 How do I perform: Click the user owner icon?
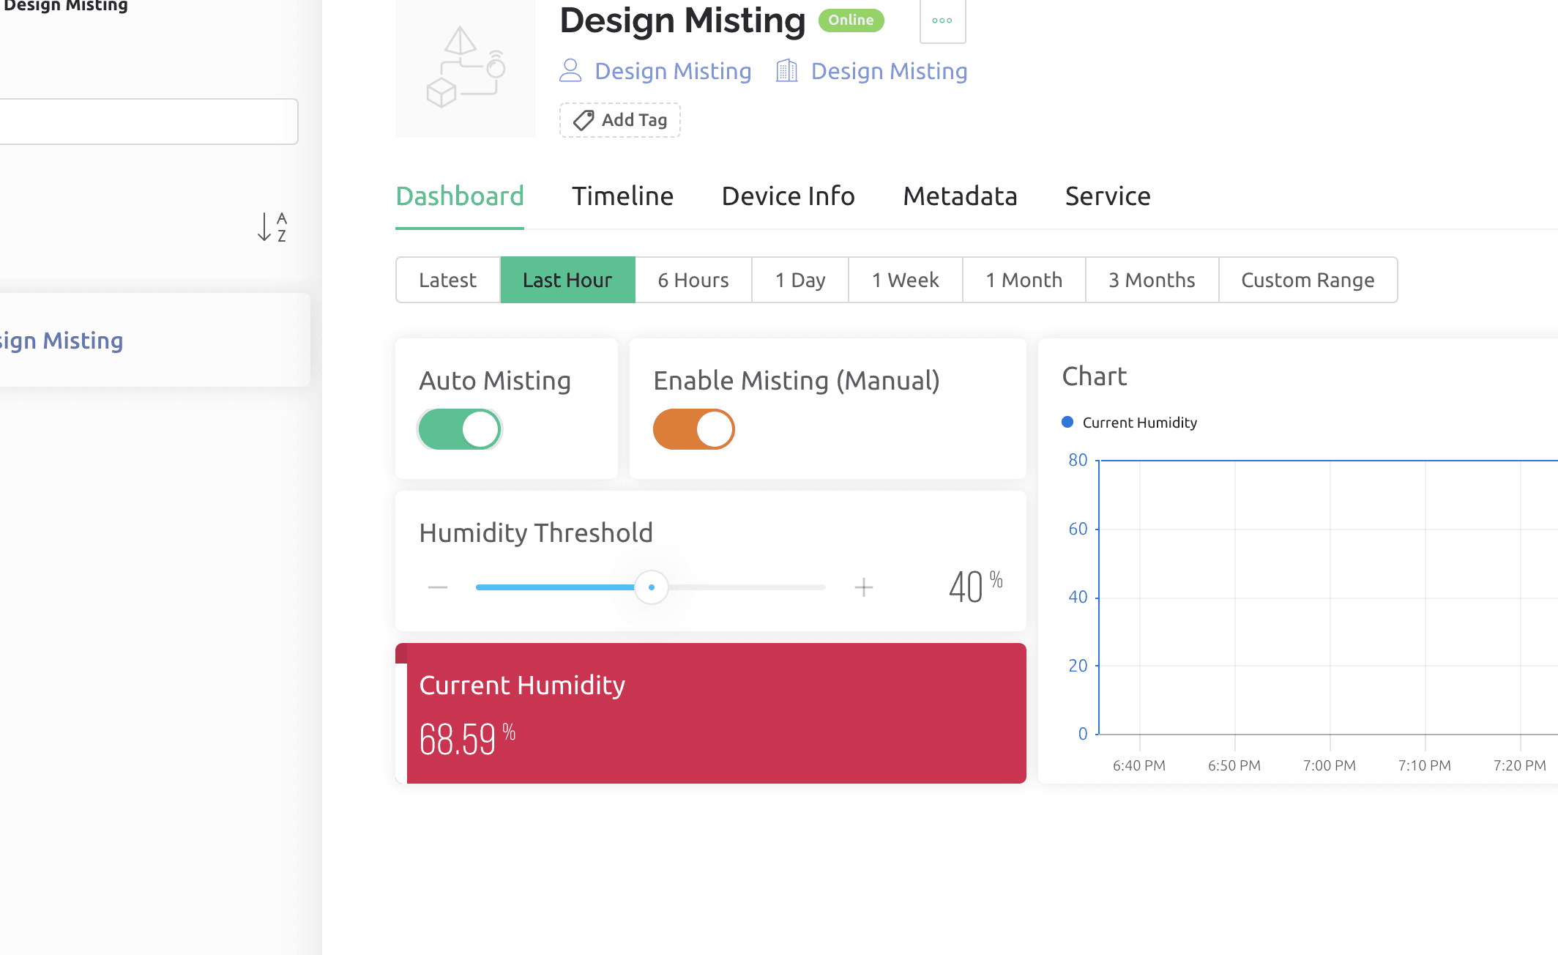570,71
